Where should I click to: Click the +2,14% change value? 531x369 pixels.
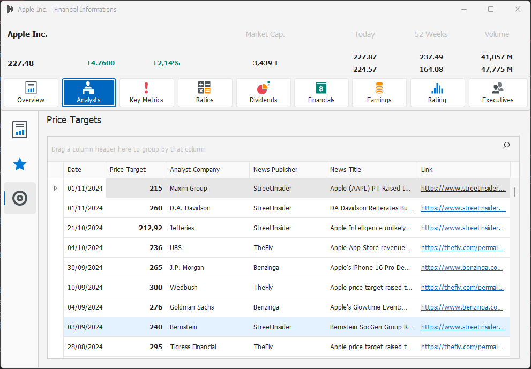coord(166,63)
